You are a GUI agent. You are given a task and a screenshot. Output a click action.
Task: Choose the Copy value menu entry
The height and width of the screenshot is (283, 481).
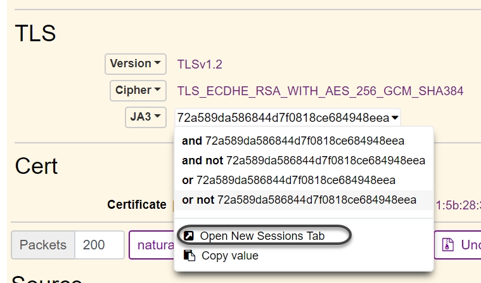point(229,256)
